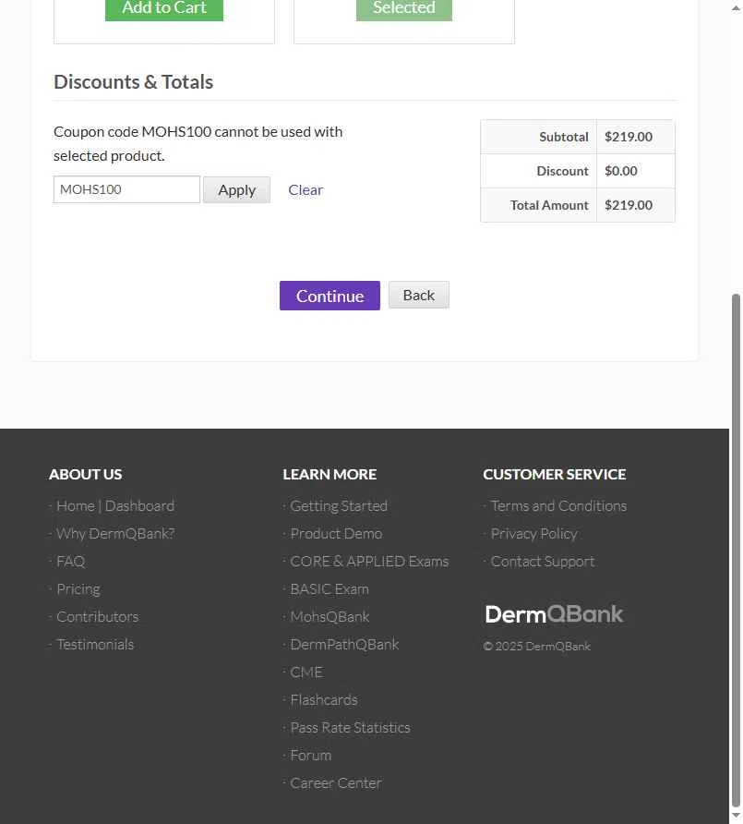This screenshot has width=743, height=824.
Task: Click the Selected product button
Action: click(x=403, y=9)
